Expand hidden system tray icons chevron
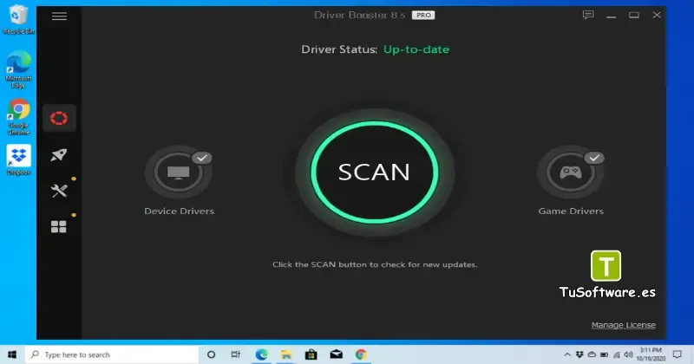Viewport: 694px width, 364px height. 567,354
